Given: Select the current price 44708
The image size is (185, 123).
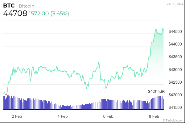Looking at the screenshot, I should [14, 14].
